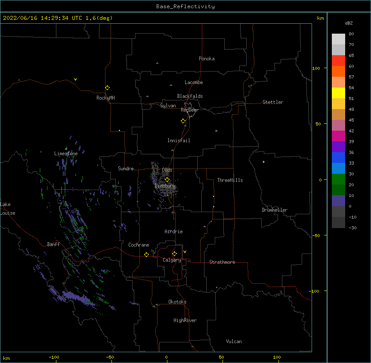Click the Sundre town label
Image resolution: width=371 pixels, height=363 pixels.
point(126,169)
